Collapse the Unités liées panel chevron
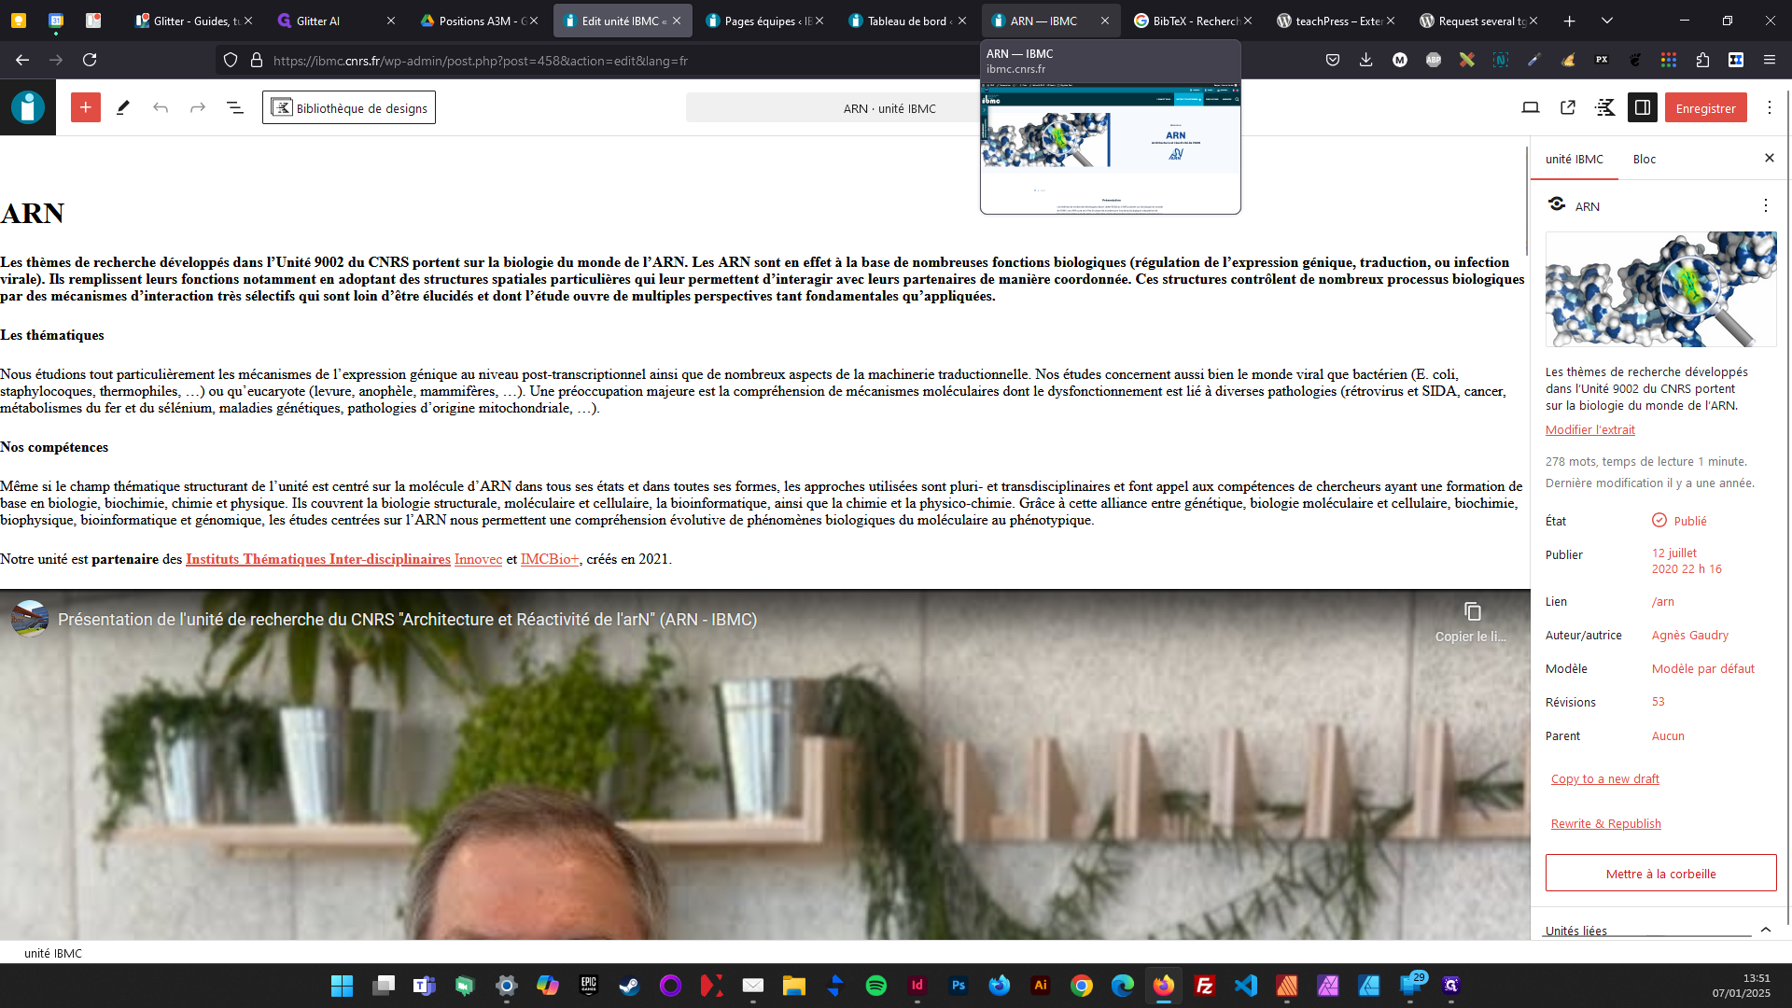 tap(1766, 930)
